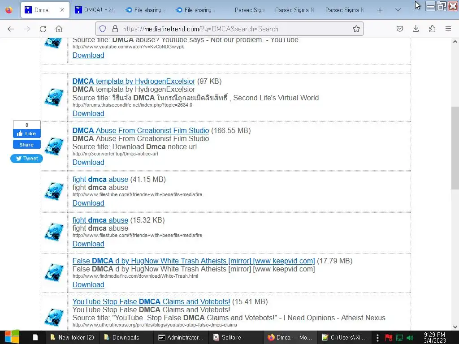Open New folder (2) from taskbar
Viewport: 459px width, 344px height.
click(x=72, y=337)
